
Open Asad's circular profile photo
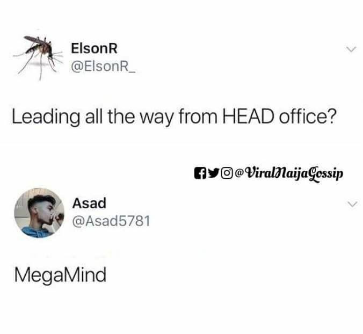[39, 213]
